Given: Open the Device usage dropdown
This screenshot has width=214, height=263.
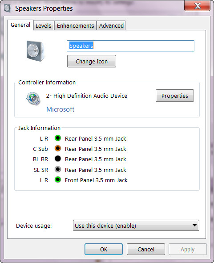Looking at the screenshot, I should 136,225.
